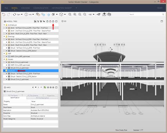167x133 pixels.
Task: Select the Identification tab
Action: coord(15,98)
